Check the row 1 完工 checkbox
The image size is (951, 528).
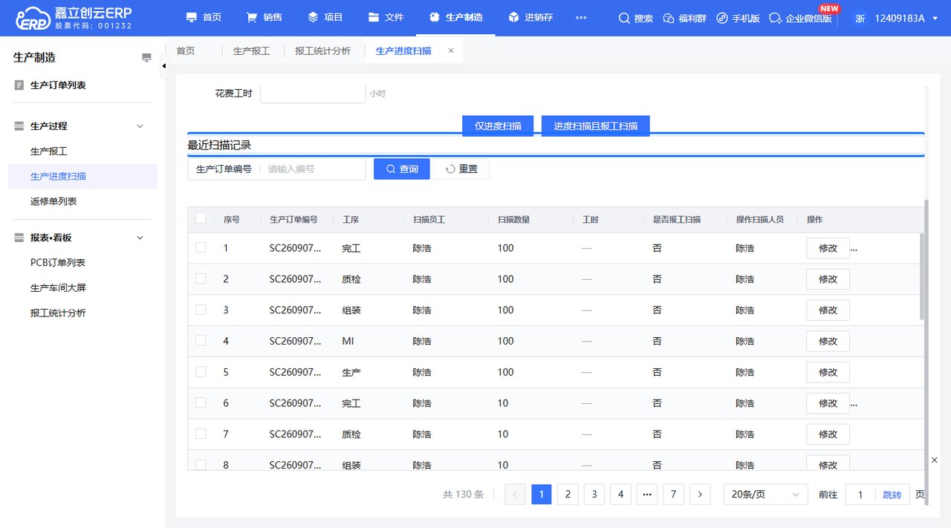(201, 247)
